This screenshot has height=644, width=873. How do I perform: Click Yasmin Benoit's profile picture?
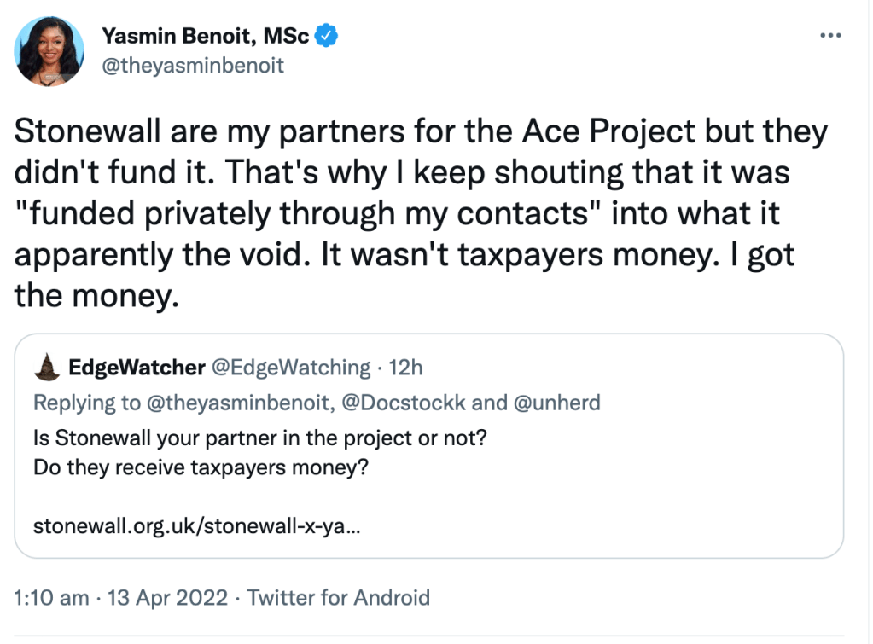coord(49,50)
